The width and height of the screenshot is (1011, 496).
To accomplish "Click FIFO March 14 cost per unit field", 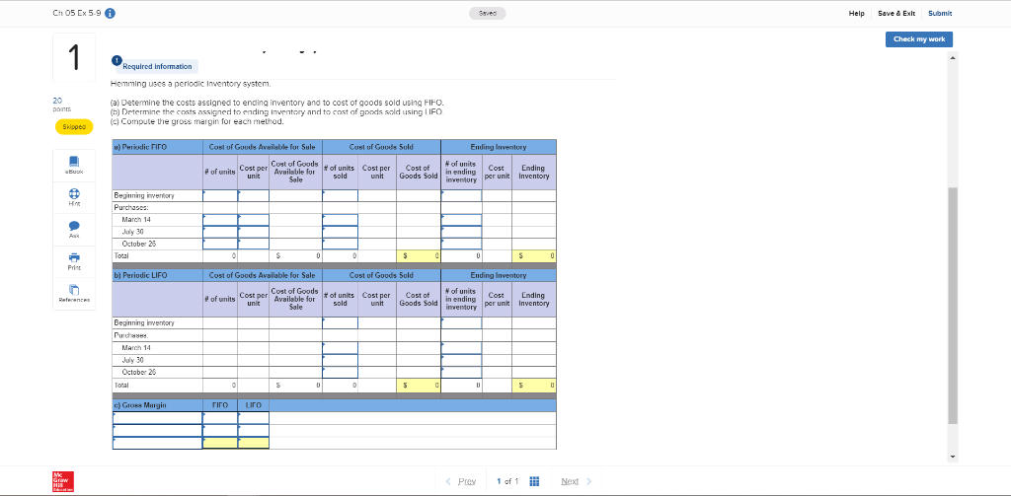I will (254, 220).
